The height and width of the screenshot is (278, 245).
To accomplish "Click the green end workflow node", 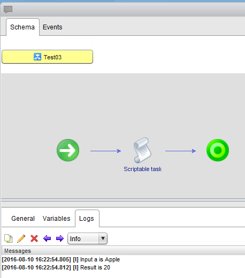I will click(218, 150).
